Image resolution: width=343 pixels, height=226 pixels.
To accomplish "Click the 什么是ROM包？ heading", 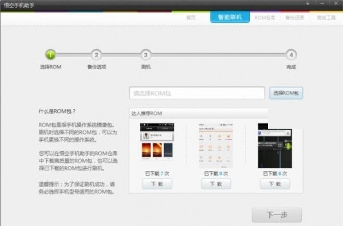I will [x=57, y=111].
